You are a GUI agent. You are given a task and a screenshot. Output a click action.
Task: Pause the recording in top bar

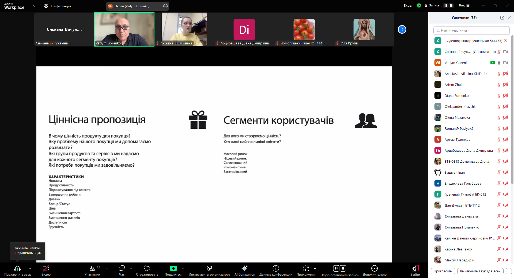(x=445, y=6)
